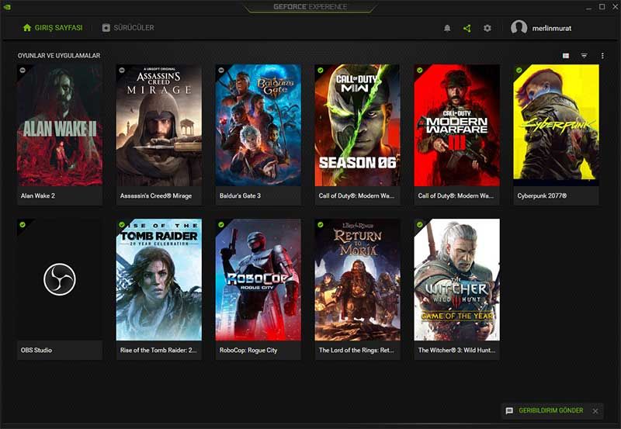The height and width of the screenshot is (429, 621).
Task: Click the 'RoboCop: Rogue City' title label
Action: 248,350
